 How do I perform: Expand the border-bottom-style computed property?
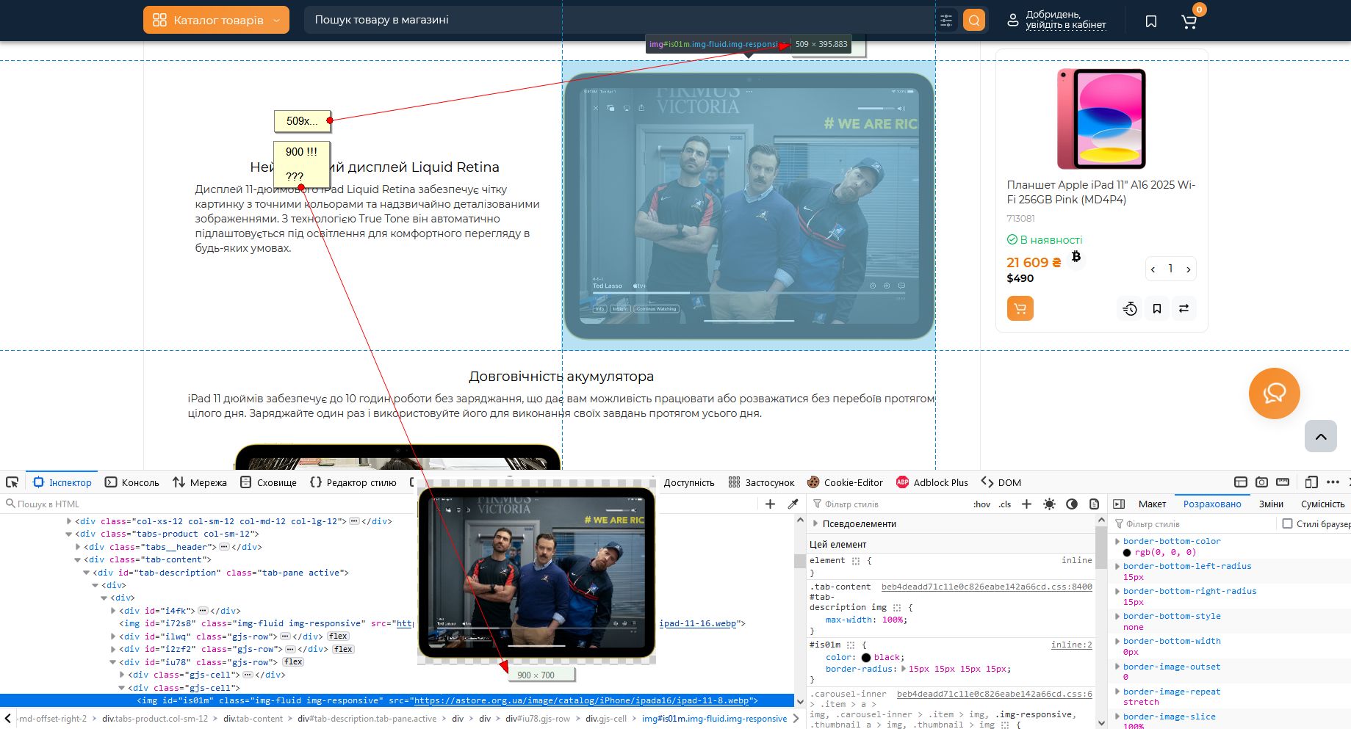pyautogui.click(x=1118, y=616)
